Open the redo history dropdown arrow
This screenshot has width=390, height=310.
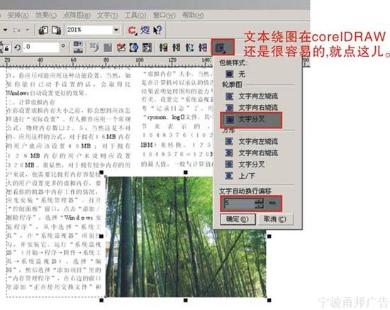28,30
